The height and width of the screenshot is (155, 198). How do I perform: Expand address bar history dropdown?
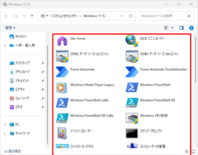[x=121, y=16]
